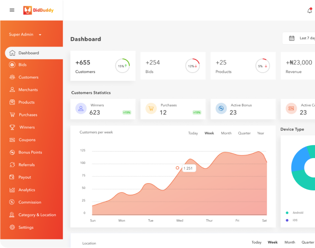The width and height of the screenshot is (315, 248).
Task: Click the Referrals icon
Action: [x=12, y=165]
